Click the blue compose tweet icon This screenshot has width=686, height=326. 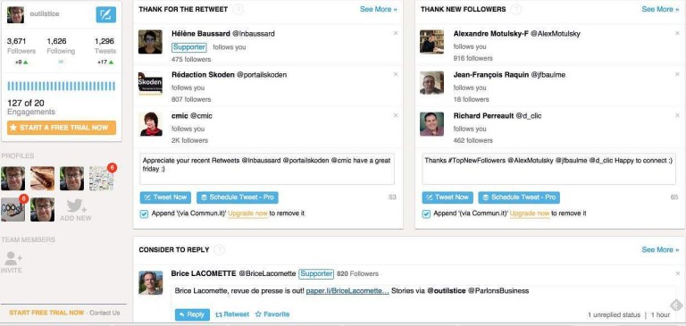pyautogui.click(x=106, y=14)
